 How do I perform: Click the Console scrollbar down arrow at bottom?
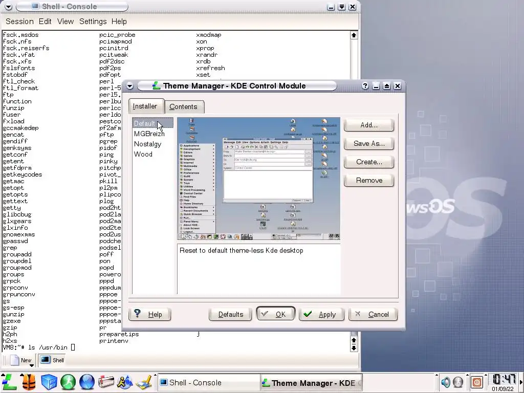point(354,347)
